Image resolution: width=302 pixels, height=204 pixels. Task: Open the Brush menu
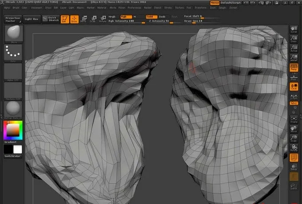coord(16,8)
